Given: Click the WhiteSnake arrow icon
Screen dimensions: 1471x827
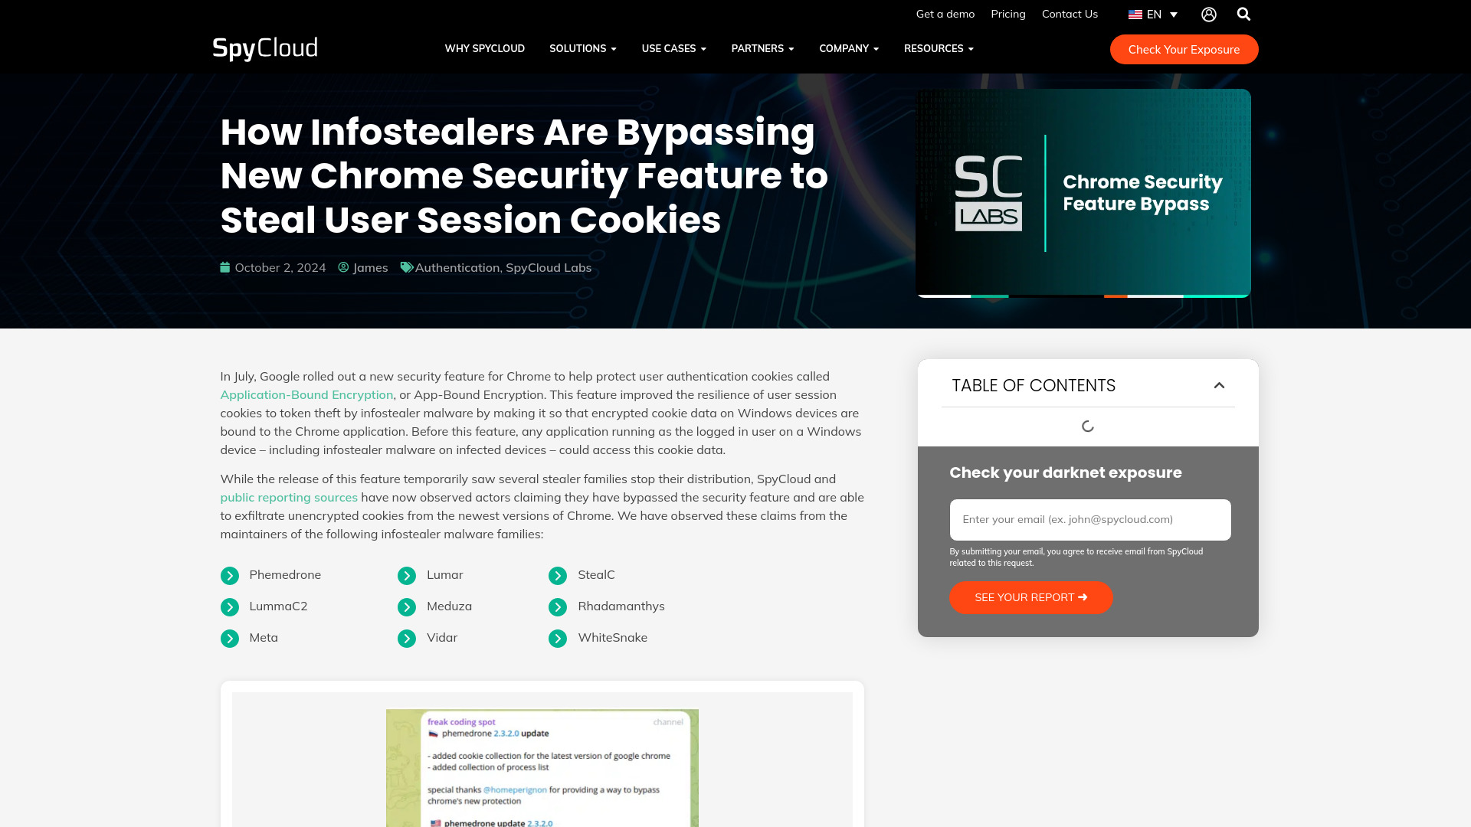Looking at the screenshot, I should click(x=558, y=638).
